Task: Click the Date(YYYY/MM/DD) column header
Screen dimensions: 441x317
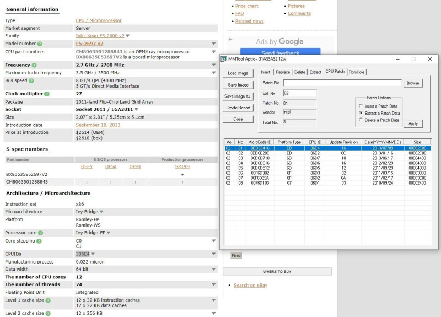Action: [383, 142]
